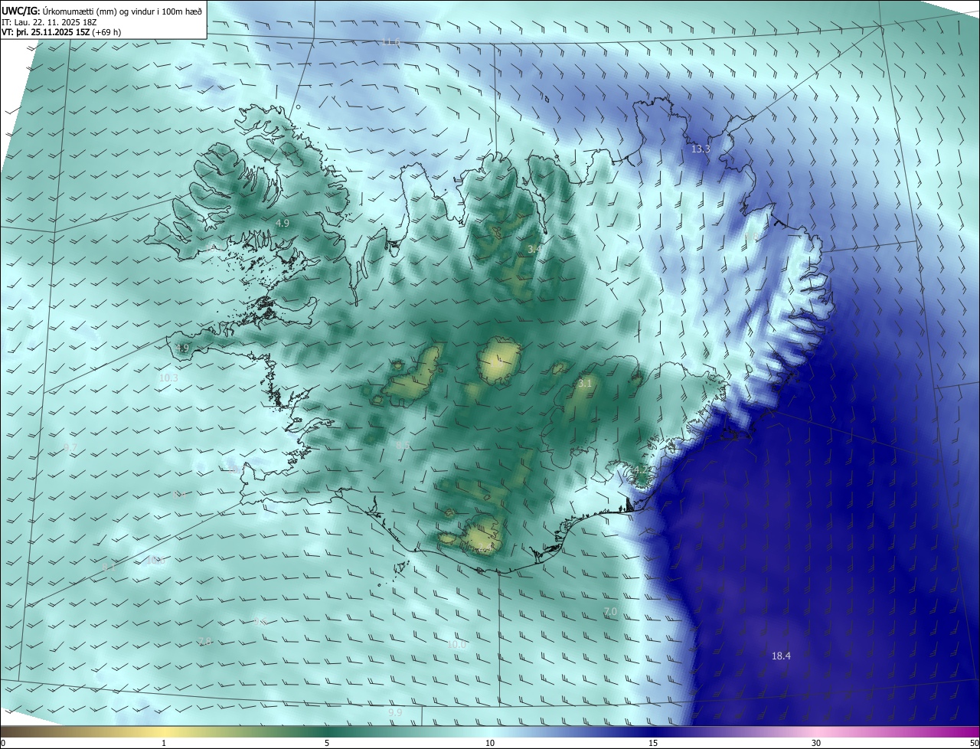Click the 50 tick label on the colour scale
The image size is (980, 749).
click(974, 743)
